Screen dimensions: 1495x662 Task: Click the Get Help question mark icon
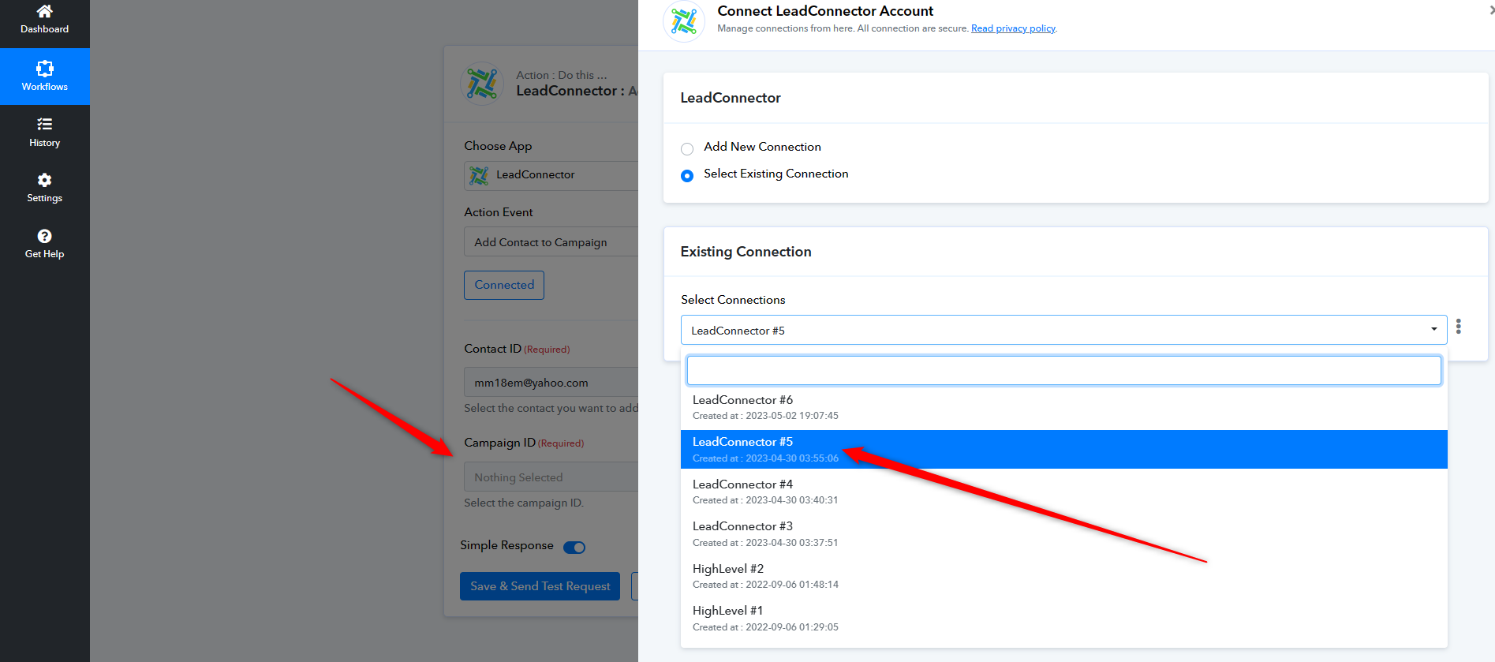coord(45,236)
